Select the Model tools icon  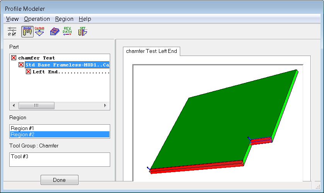pos(27,31)
